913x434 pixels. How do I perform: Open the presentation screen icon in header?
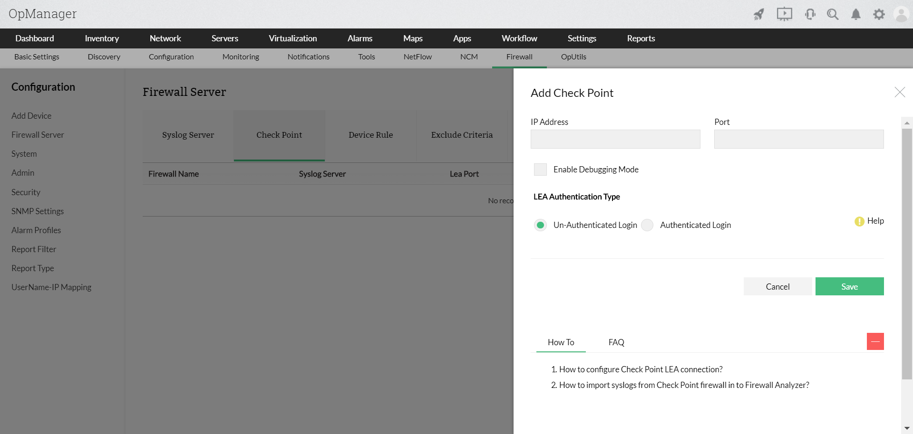[785, 14]
